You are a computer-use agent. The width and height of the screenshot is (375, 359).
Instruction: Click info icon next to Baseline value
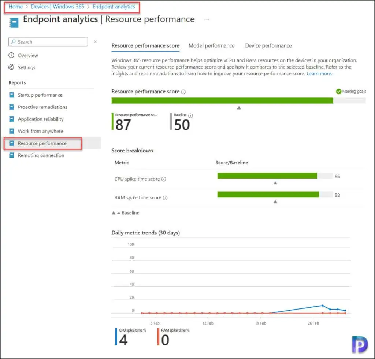pos(190,115)
